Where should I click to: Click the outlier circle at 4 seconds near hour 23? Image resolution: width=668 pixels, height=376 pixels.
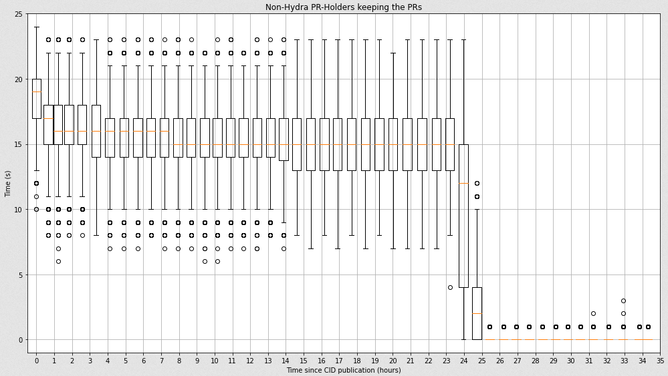(450, 288)
